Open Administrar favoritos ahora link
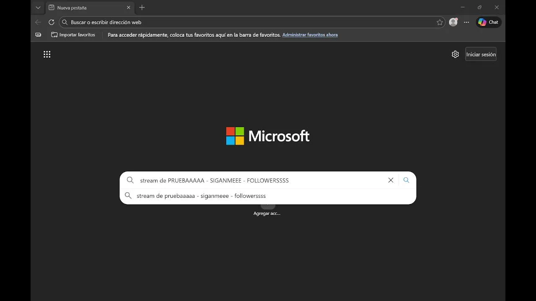The width and height of the screenshot is (536, 301). (310, 35)
